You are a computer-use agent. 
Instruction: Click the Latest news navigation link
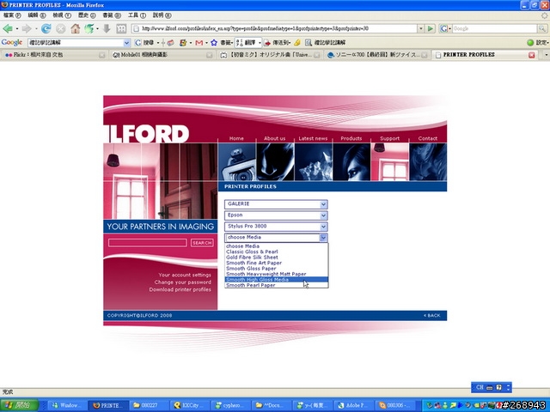(x=313, y=138)
